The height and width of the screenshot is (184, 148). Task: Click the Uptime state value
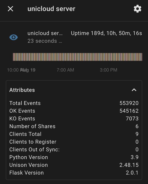click(x=107, y=33)
